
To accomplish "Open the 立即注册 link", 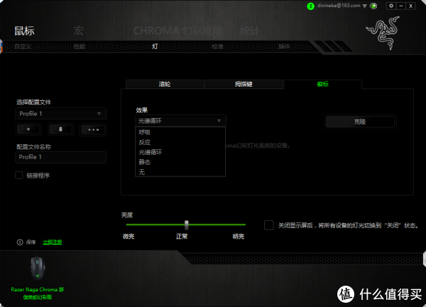I will [x=52, y=242].
